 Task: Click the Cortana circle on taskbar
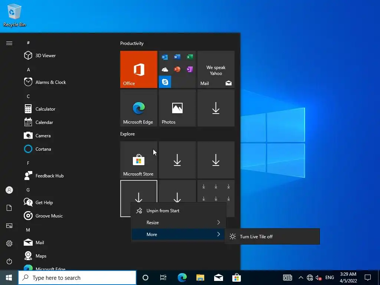click(145, 278)
